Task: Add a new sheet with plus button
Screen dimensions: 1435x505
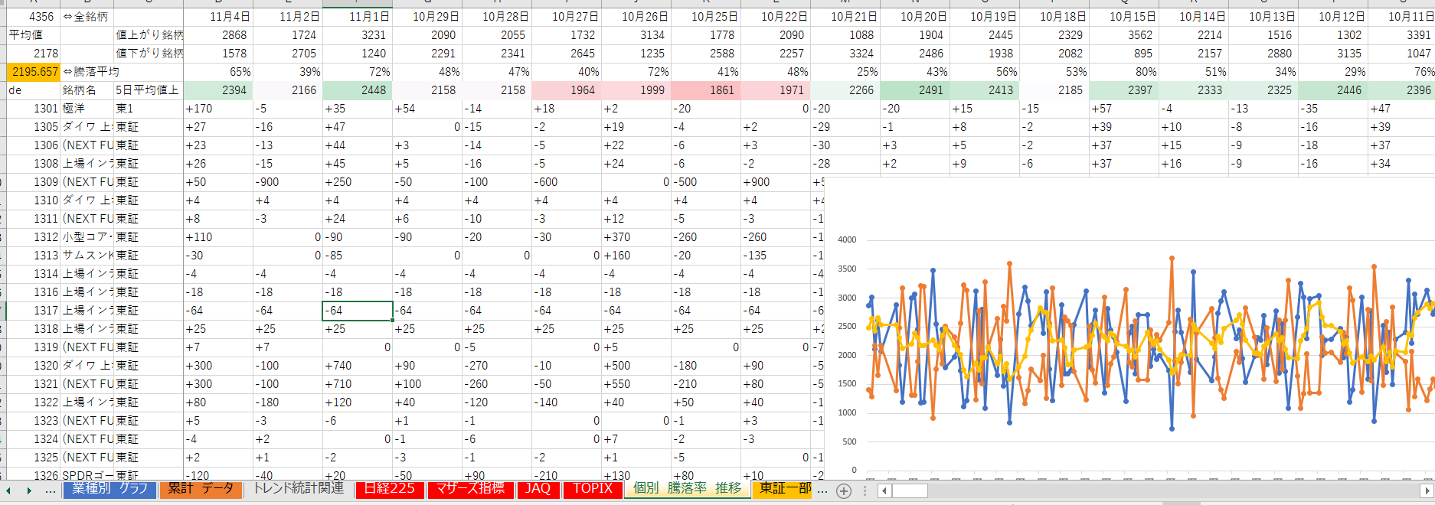Action: pos(844,491)
